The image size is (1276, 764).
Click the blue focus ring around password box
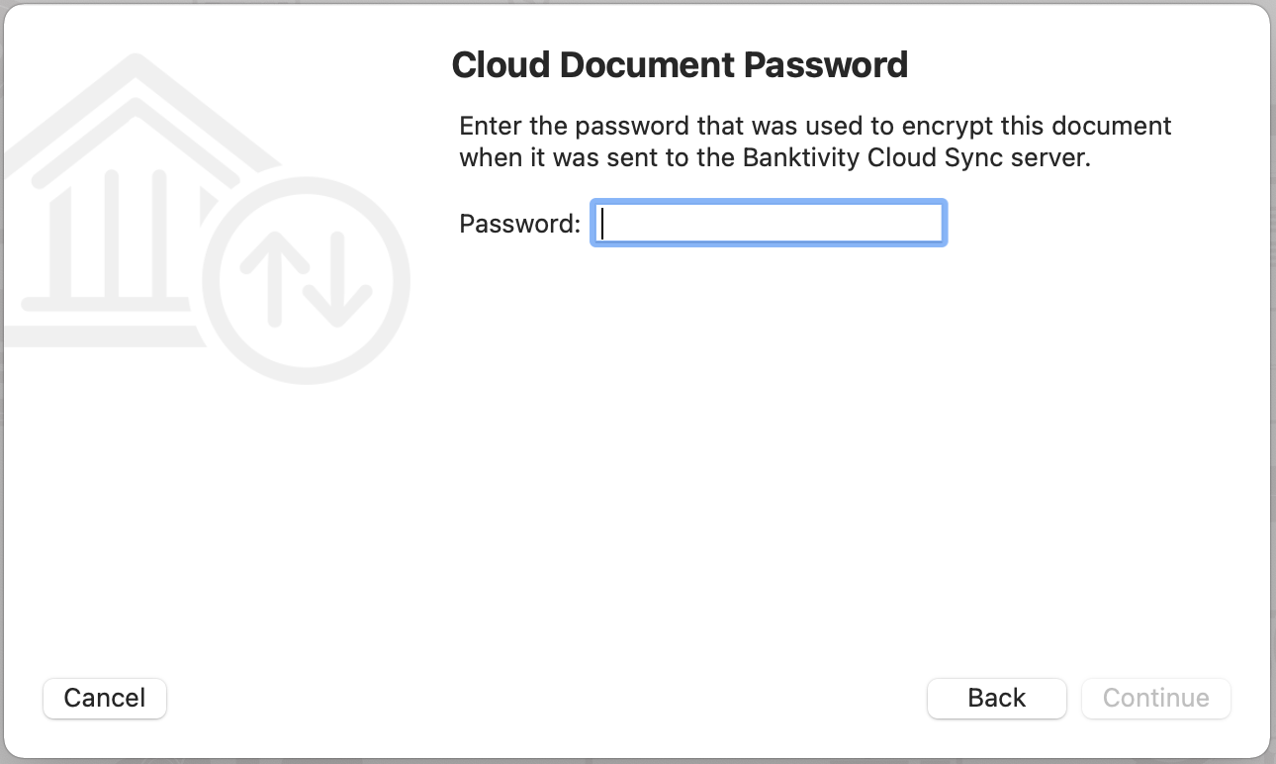769,202
